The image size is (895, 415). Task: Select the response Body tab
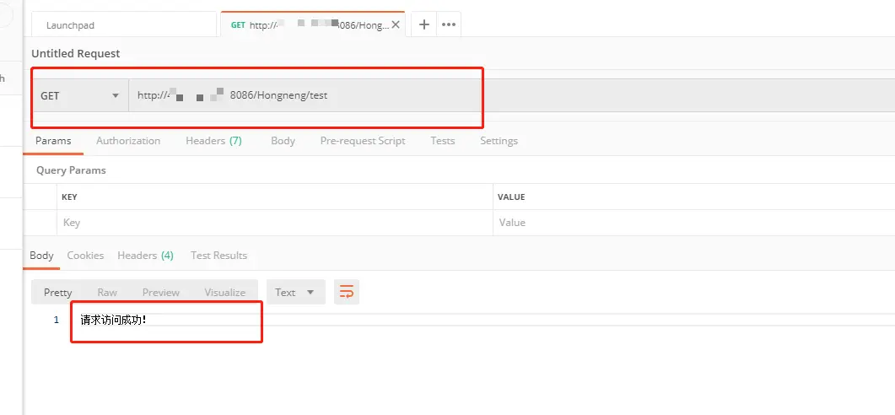[41, 256]
